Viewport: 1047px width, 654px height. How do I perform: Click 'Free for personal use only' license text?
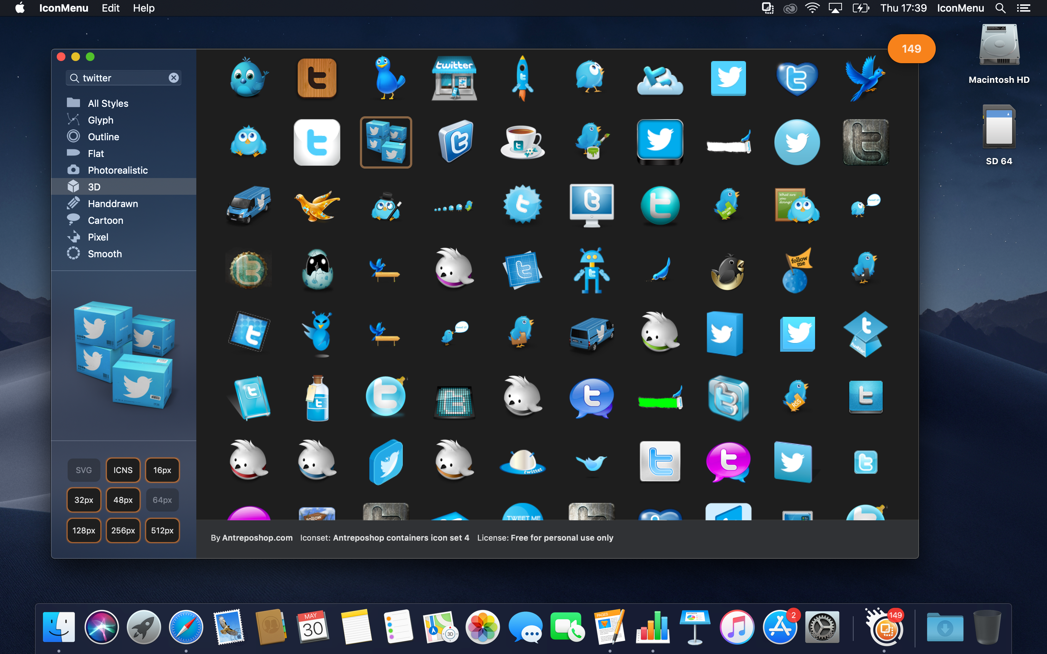(x=562, y=538)
